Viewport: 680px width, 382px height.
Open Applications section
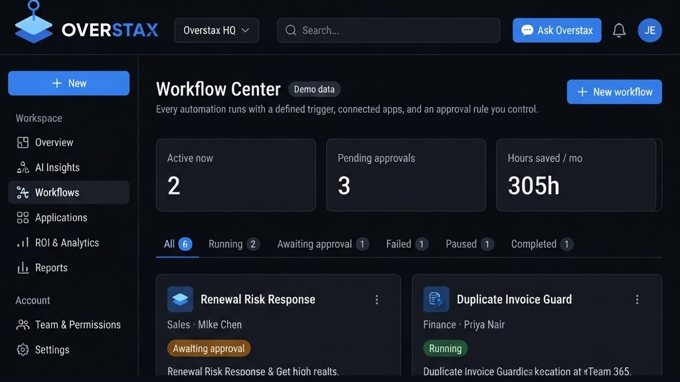point(69,218)
